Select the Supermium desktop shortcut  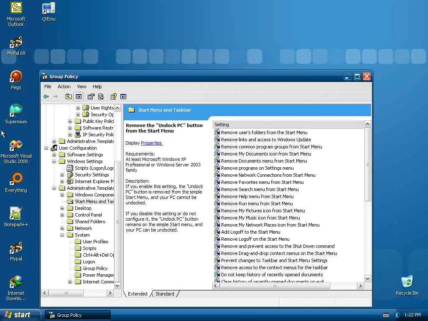16,114
